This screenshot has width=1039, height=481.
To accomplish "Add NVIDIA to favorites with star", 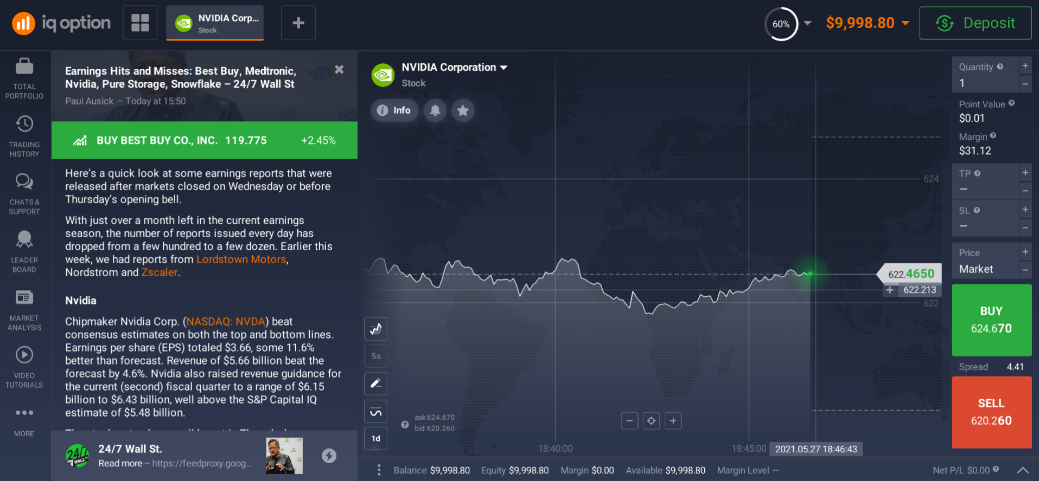I will pos(463,110).
